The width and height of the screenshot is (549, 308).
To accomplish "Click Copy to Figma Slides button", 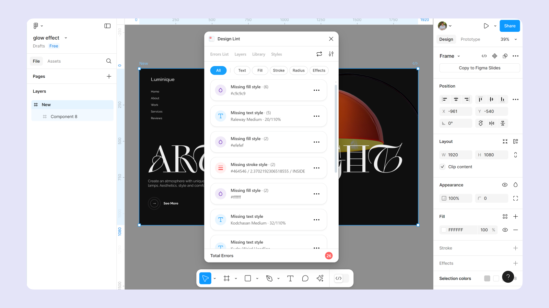I will [479, 68].
